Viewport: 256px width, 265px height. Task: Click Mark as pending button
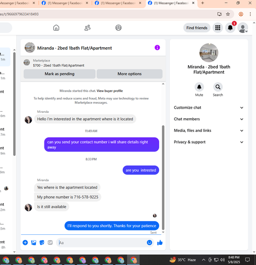click(x=60, y=74)
